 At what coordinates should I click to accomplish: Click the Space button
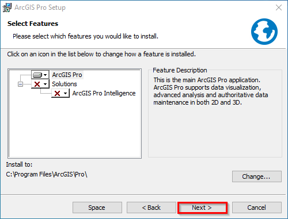(x=97, y=208)
